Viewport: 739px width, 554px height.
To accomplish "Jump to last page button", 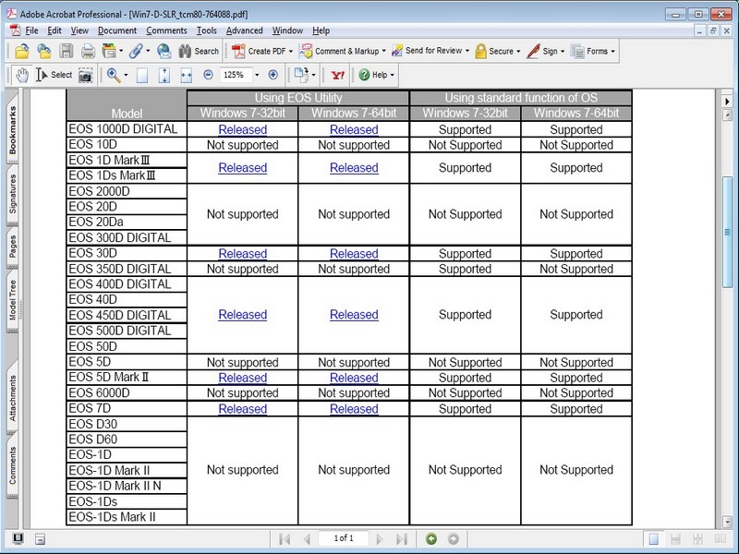I will 402,538.
